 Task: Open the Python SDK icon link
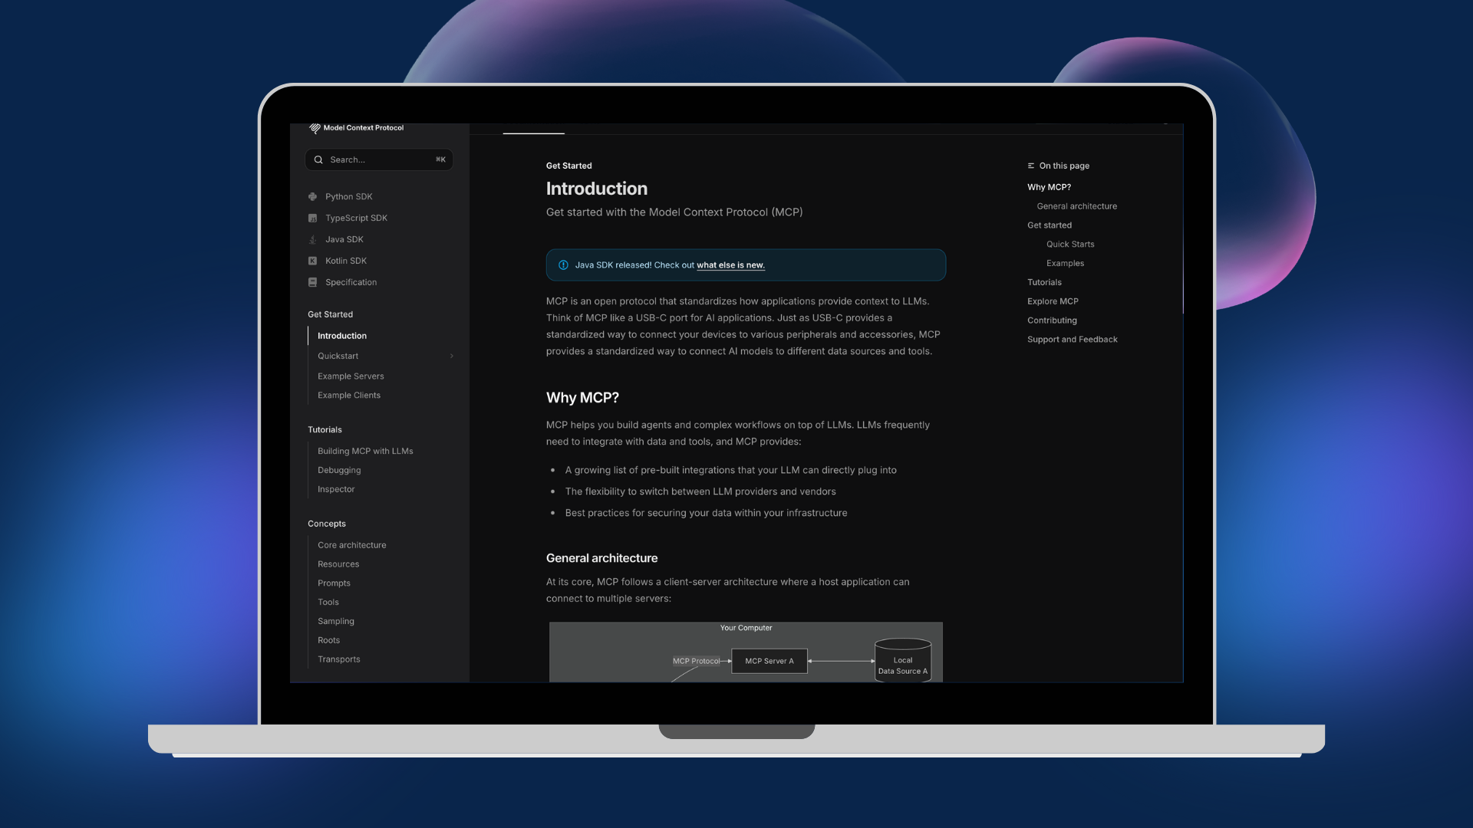(x=312, y=197)
